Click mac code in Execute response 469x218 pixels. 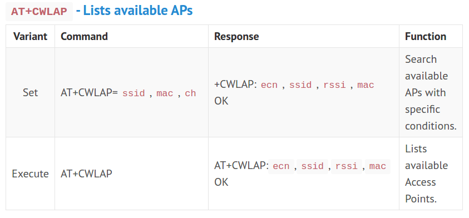pyautogui.click(x=378, y=166)
